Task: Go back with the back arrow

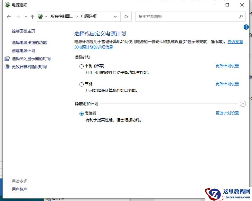Action: [x=9, y=16]
